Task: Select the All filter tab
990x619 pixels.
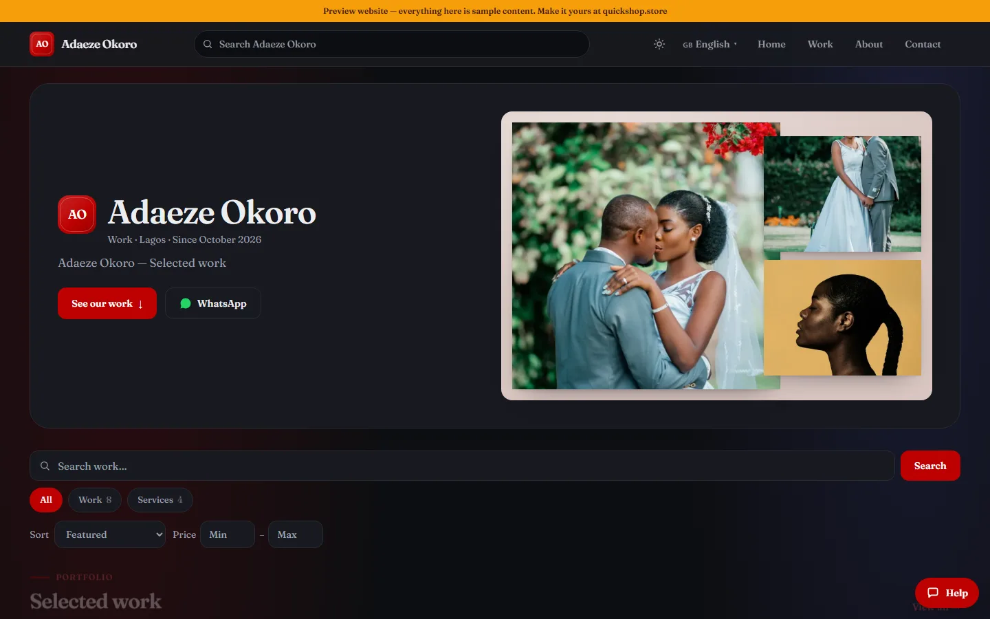Action: pos(46,500)
